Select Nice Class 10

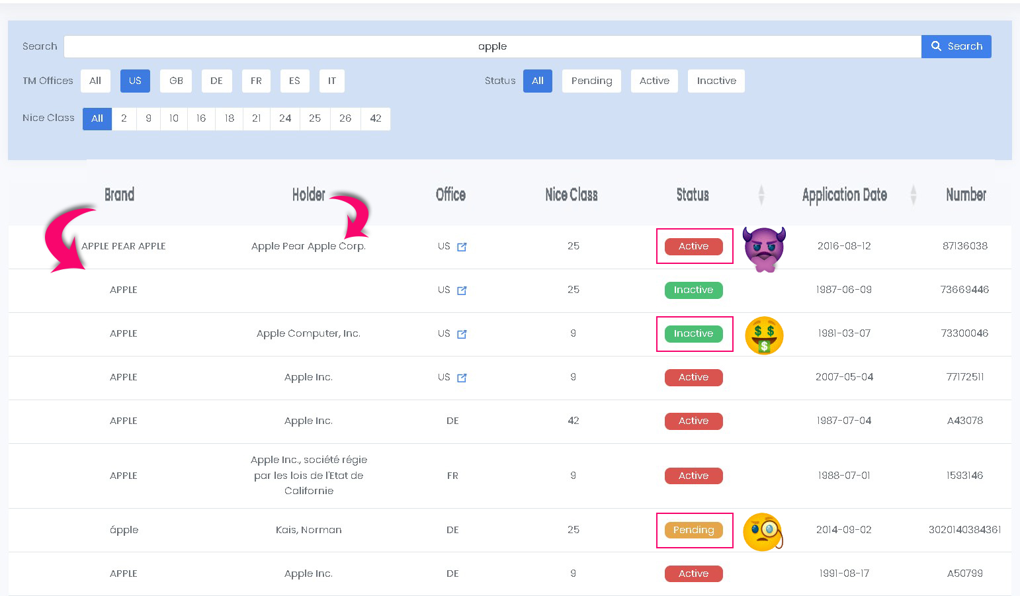(174, 118)
